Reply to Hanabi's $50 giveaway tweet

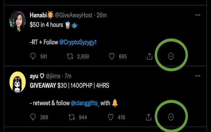pyautogui.click(x=33, y=56)
